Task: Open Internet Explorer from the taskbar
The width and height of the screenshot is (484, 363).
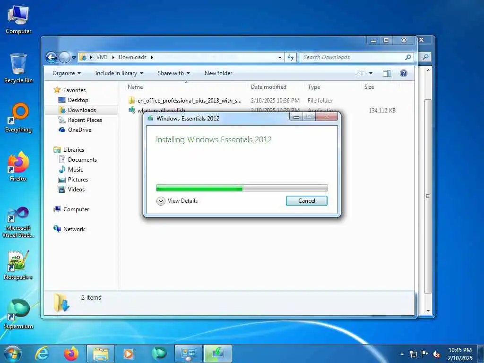Action: (x=42, y=354)
